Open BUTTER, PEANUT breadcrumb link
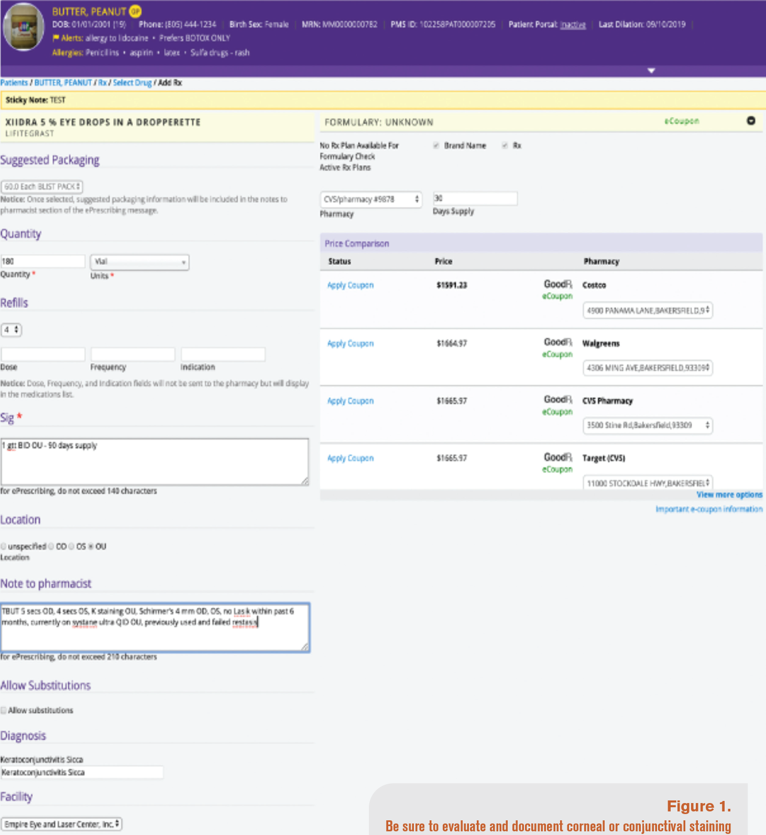 pyautogui.click(x=63, y=83)
